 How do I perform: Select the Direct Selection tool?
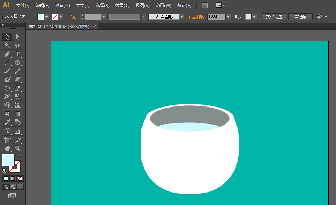coord(18,37)
